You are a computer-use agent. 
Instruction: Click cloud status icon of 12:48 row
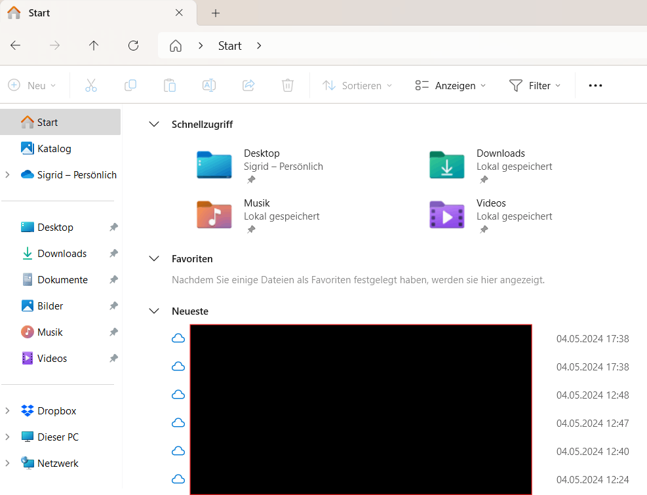[x=178, y=395]
